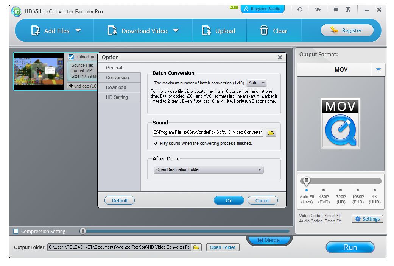The width and height of the screenshot is (394, 266).
Task: Click the Add Files icon
Action: (36, 30)
